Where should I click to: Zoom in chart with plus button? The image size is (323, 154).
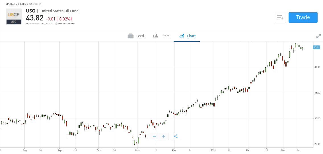(x=164, y=136)
